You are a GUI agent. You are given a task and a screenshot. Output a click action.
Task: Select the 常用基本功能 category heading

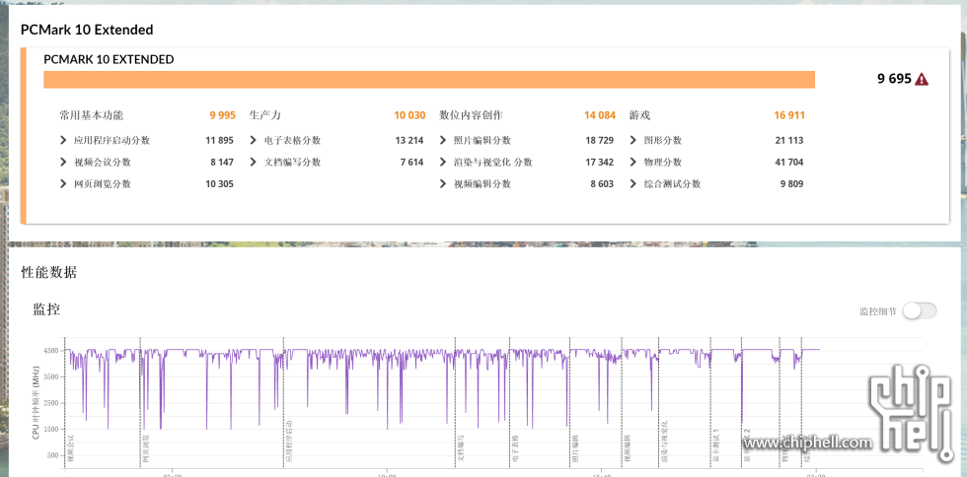(91, 115)
